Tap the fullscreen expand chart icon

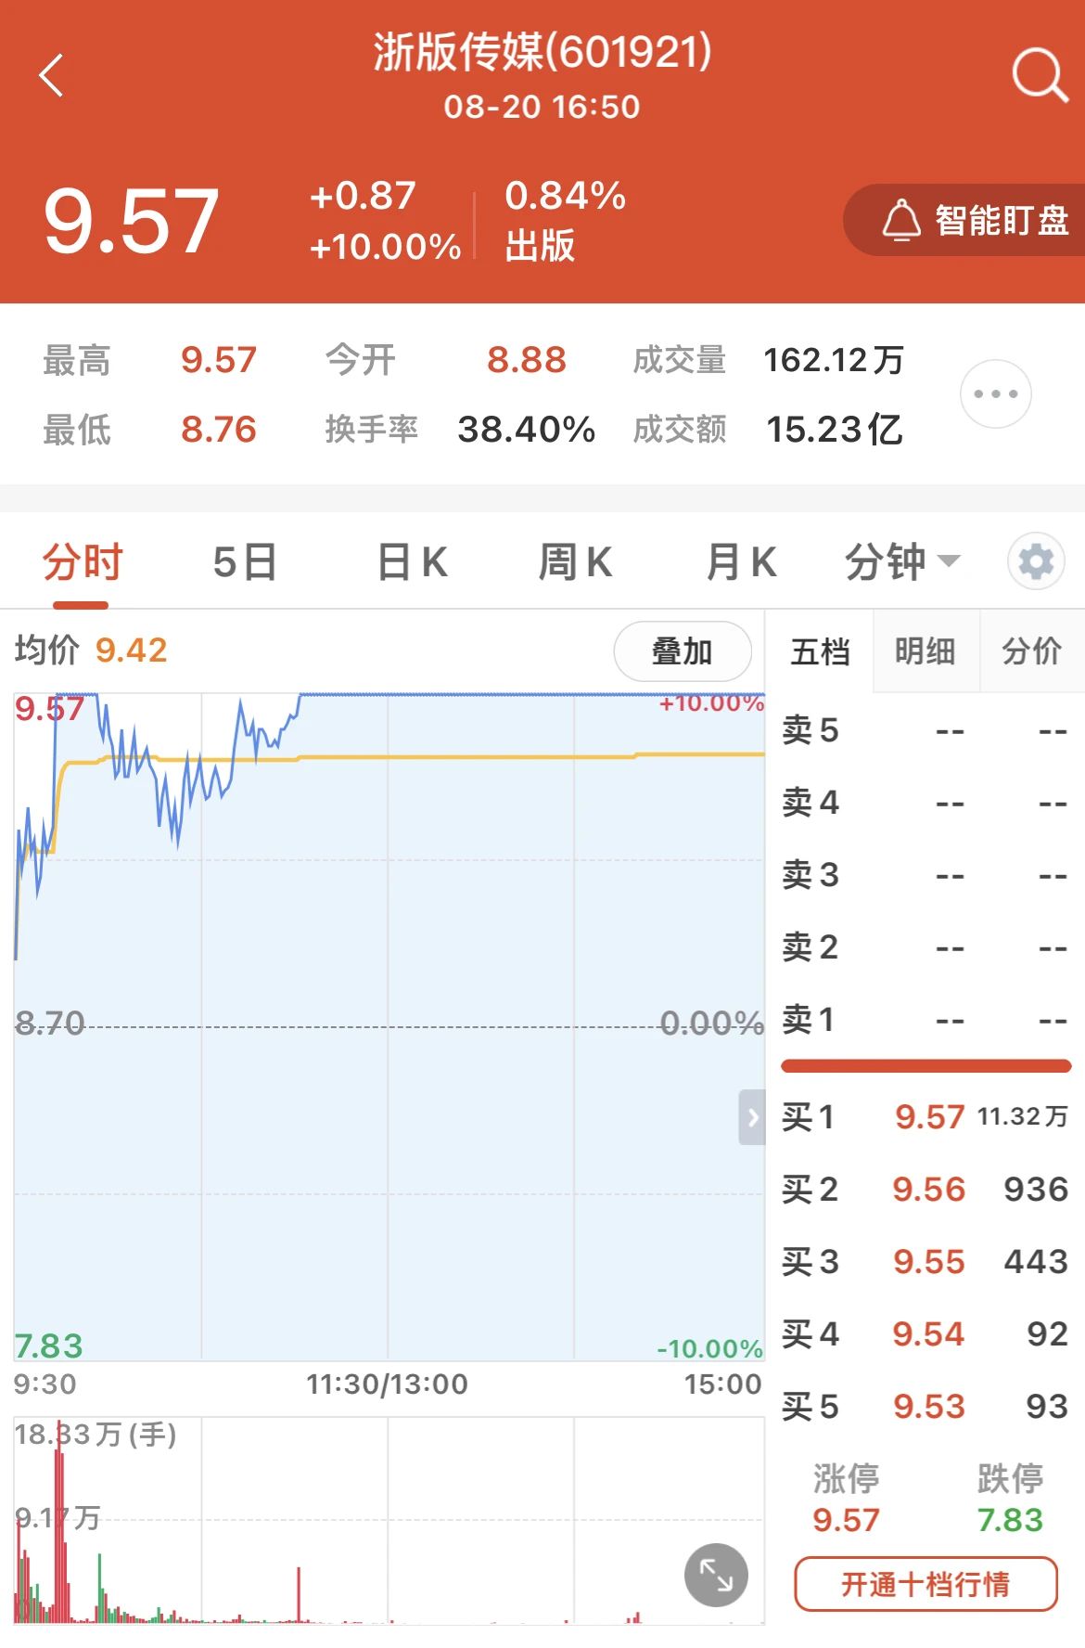click(x=716, y=1575)
